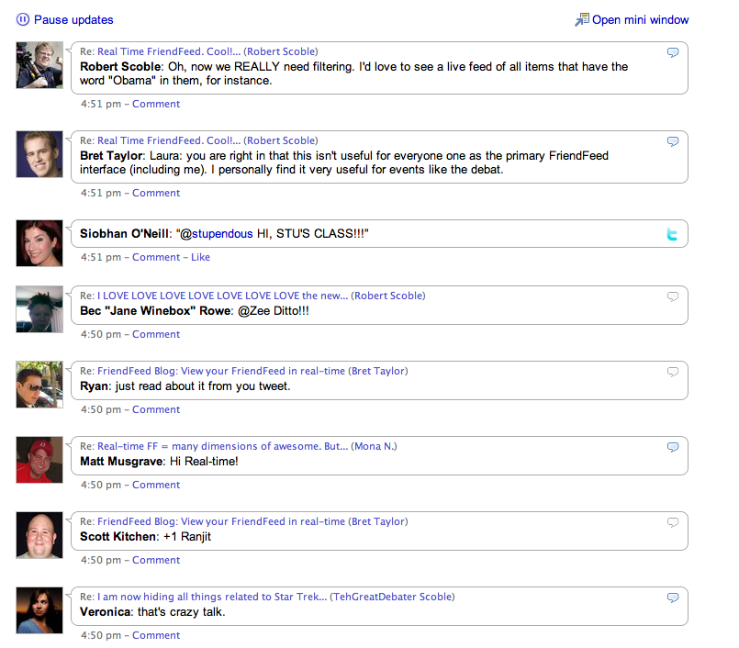
Task: Open Robert Scoble's avatar photo
Action: [x=39, y=65]
